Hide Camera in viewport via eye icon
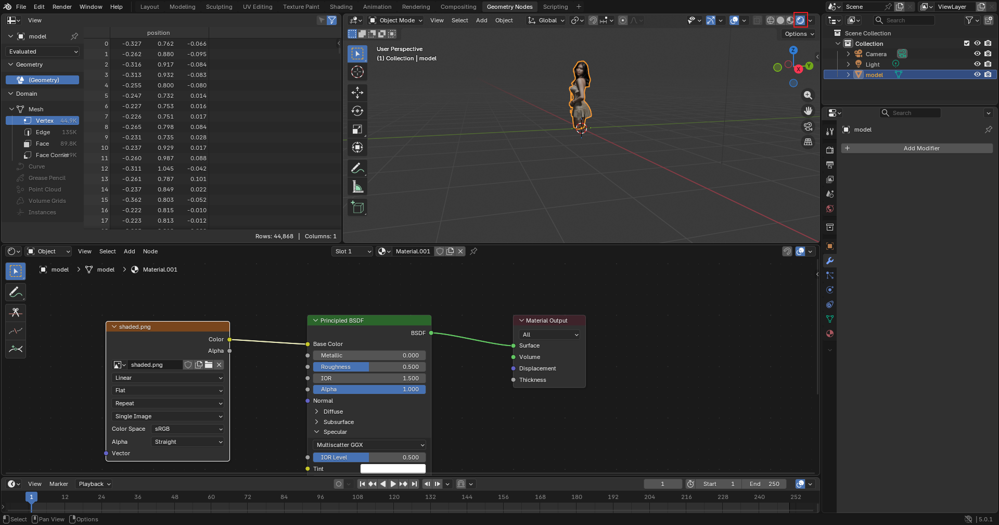This screenshot has height=525, width=999. (977, 54)
